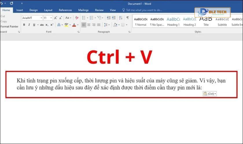Open the font size dropdown

pyautogui.click(x=51, y=18)
